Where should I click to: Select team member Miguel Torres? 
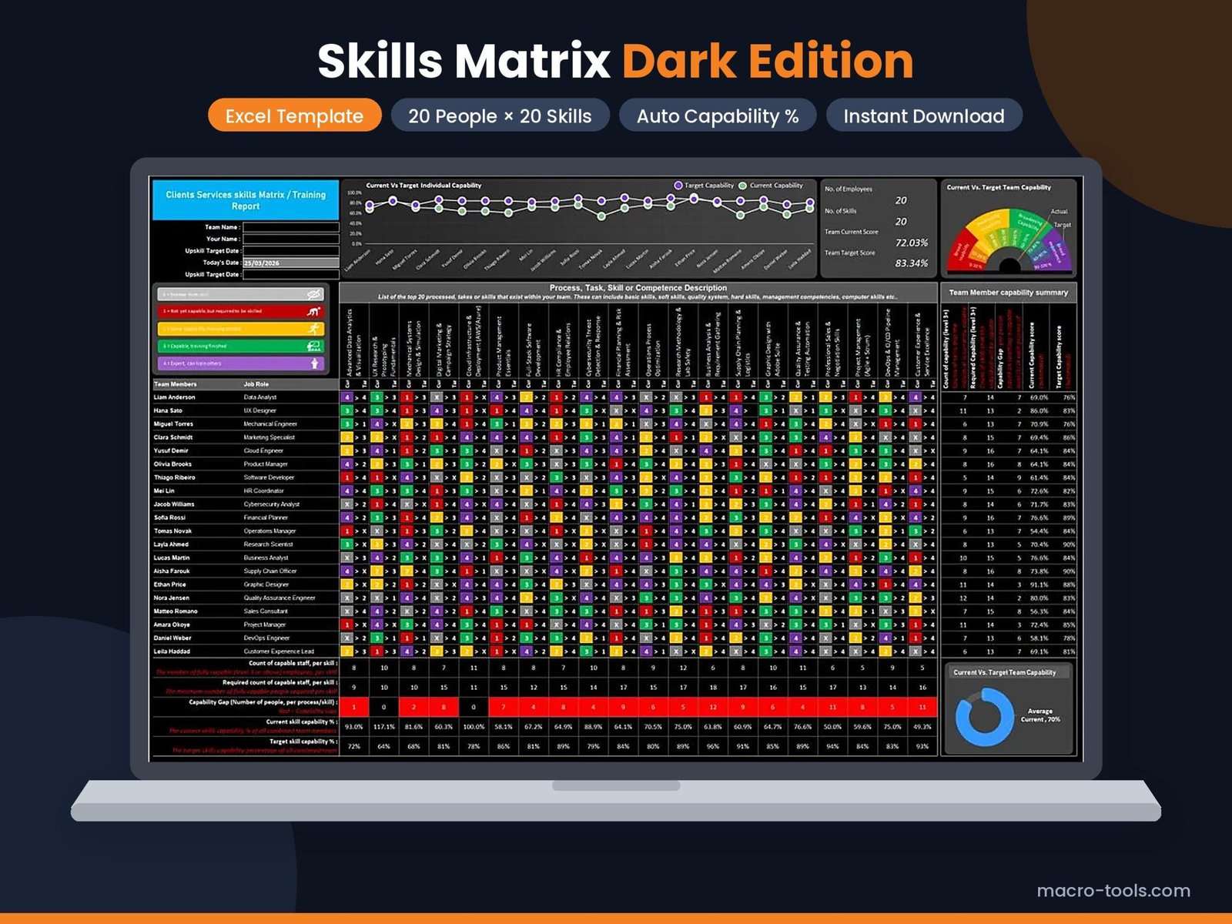pos(173,423)
